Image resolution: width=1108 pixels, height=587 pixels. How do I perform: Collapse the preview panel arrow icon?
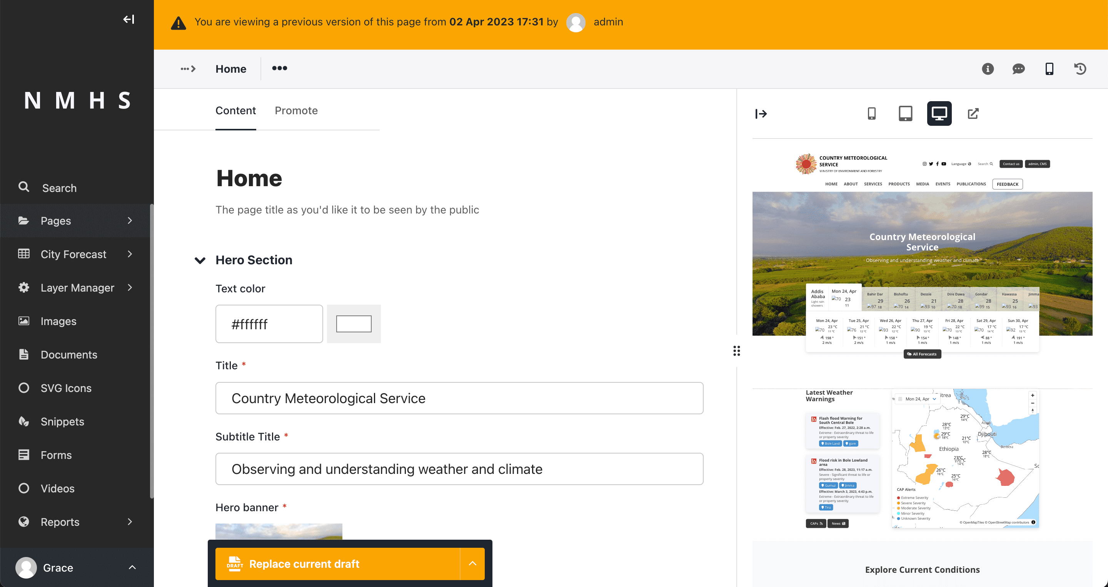pyautogui.click(x=761, y=113)
